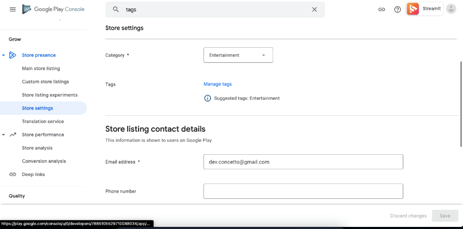Copy link using the link icon
The height and width of the screenshot is (229, 463).
click(x=382, y=9)
